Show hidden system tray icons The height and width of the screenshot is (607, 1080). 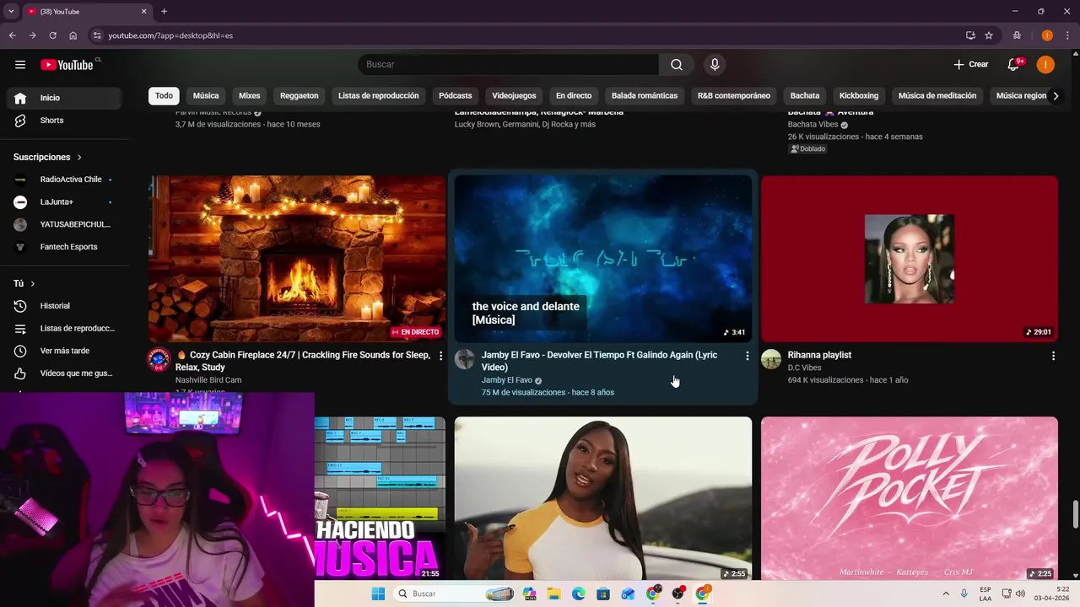coord(944,594)
